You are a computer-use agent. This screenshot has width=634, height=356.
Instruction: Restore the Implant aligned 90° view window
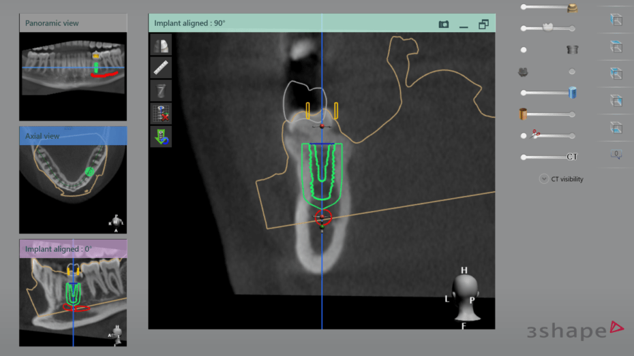point(483,24)
